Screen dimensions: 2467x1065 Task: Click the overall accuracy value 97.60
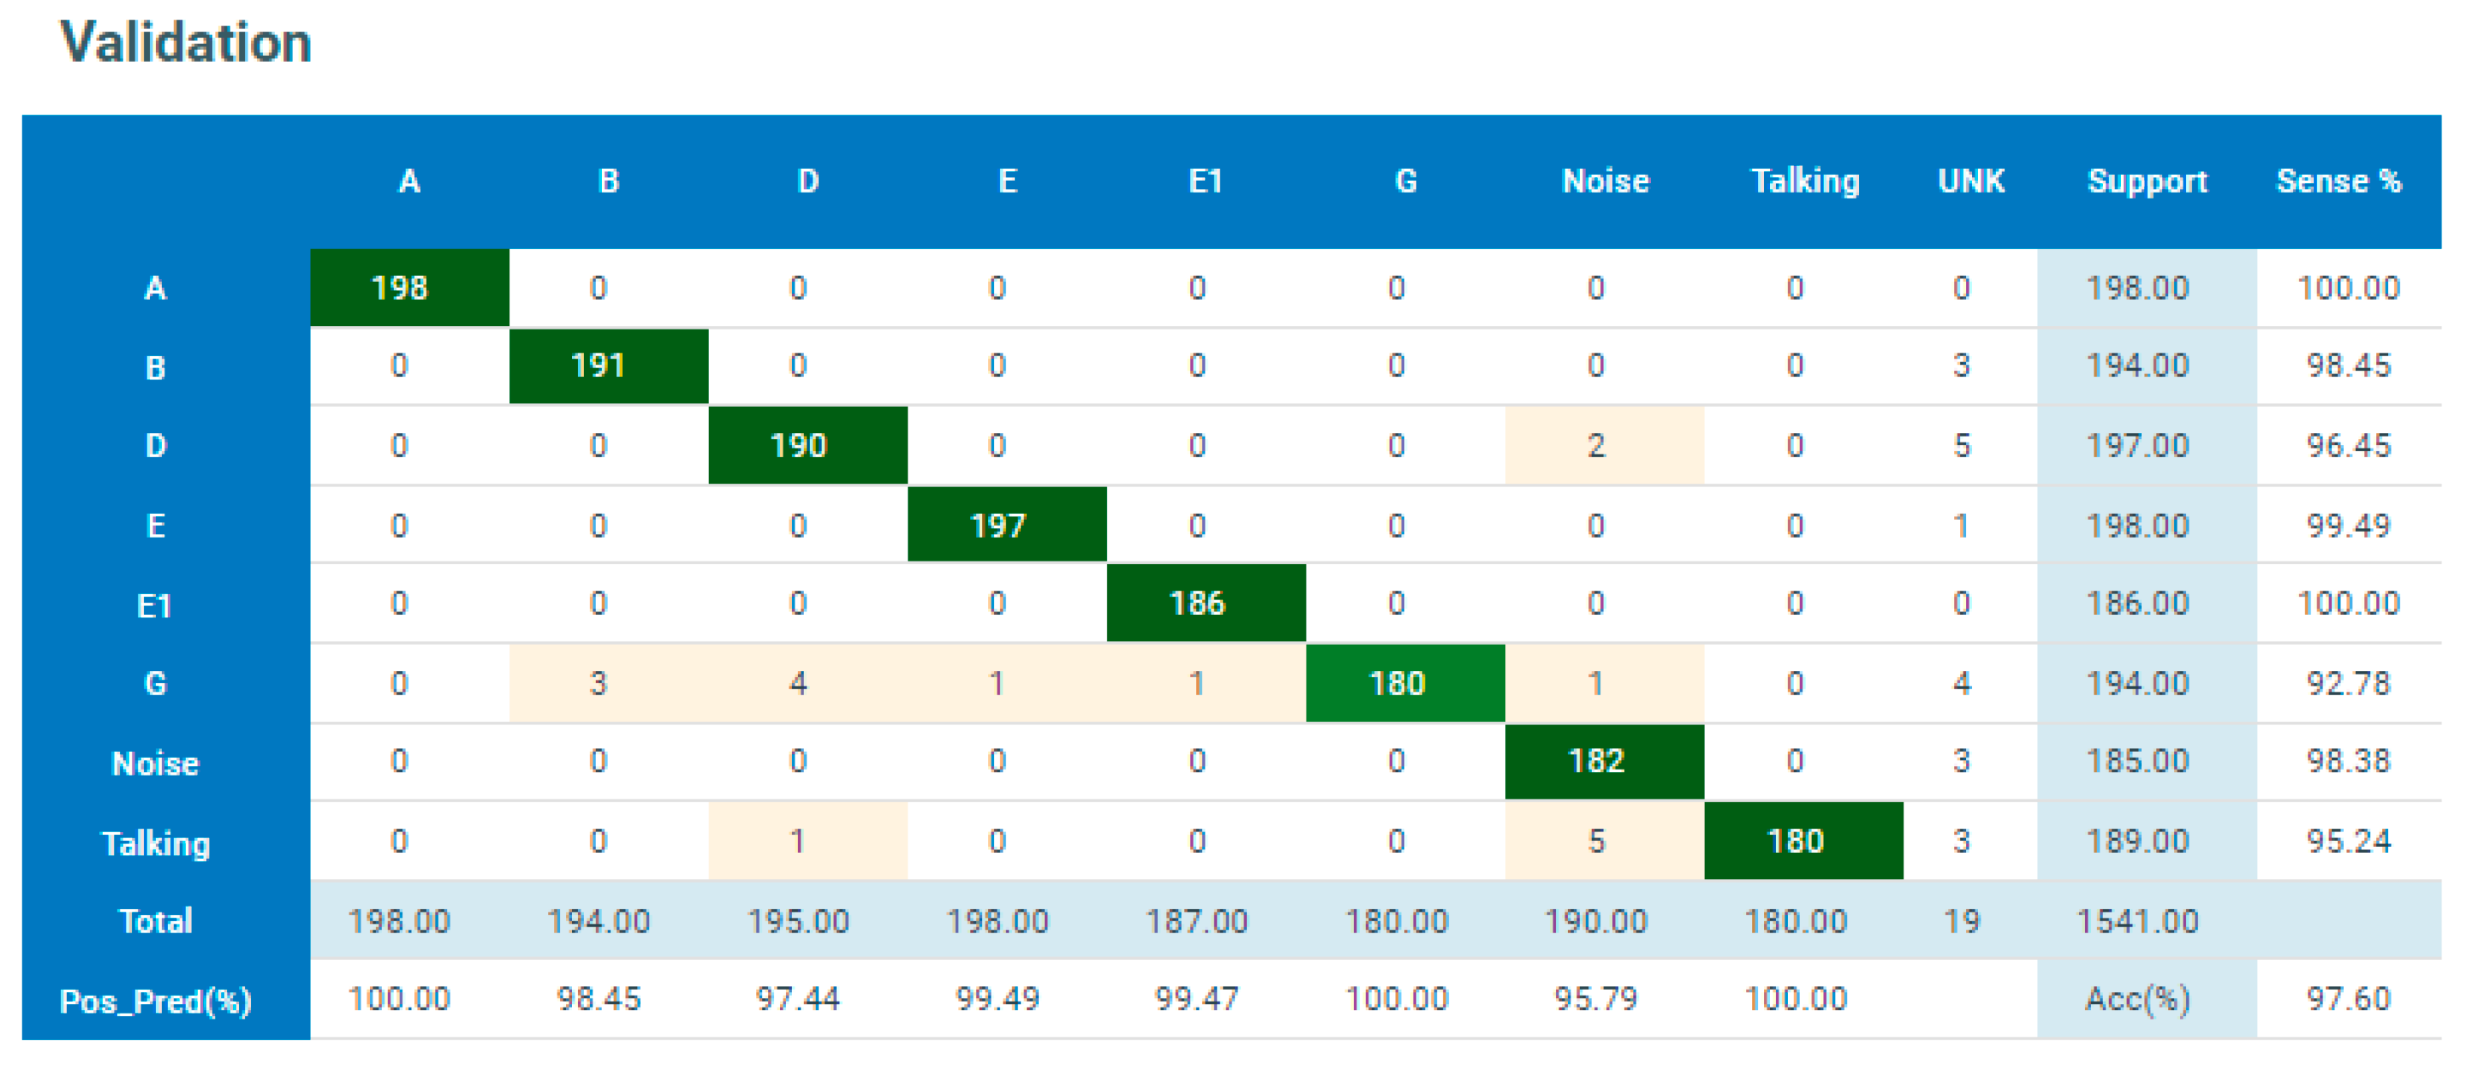[2348, 999]
